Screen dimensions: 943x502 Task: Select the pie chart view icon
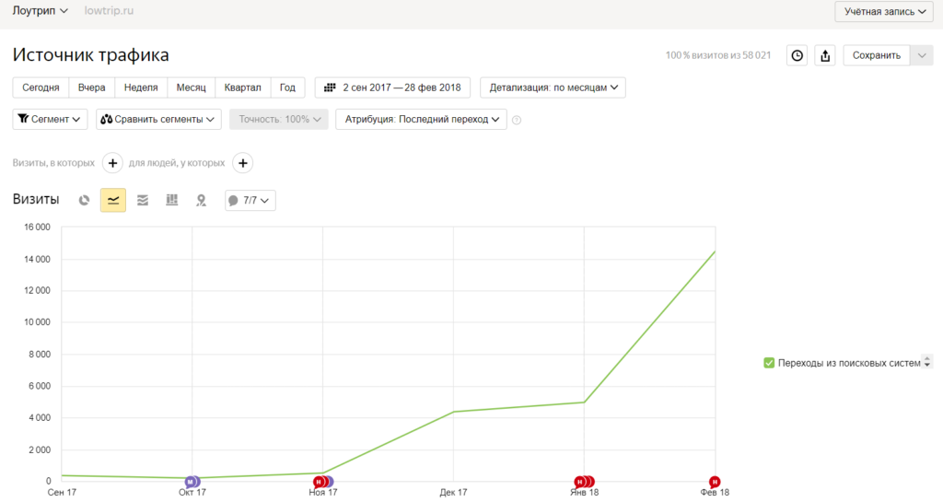tap(84, 200)
